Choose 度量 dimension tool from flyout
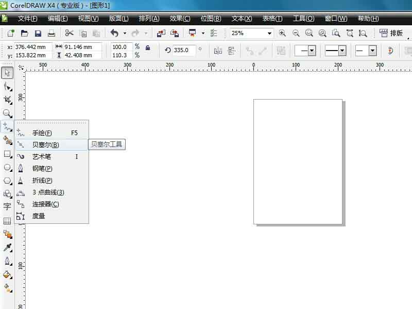 (52, 216)
